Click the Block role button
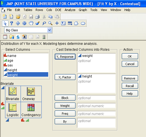The image size is (146, 137). pos(65,98)
